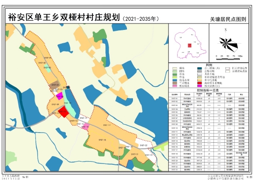The height and width of the screenshot is (180, 254).
Task: Click the blue legend swatch for water area
Action: 175,80
